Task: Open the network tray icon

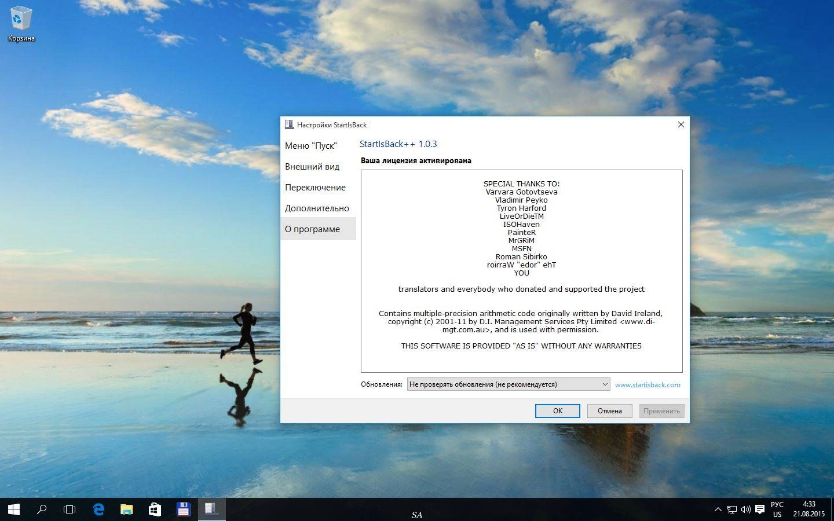Action: [x=732, y=509]
